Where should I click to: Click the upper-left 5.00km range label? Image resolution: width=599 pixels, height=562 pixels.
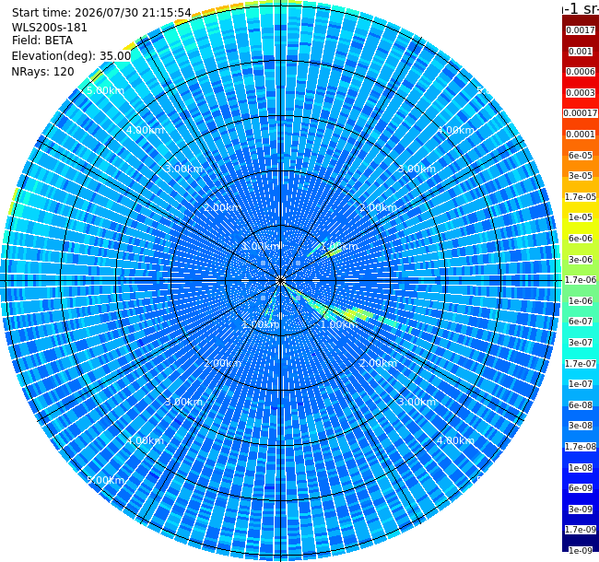pyautogui.click(x=105, y=90)
